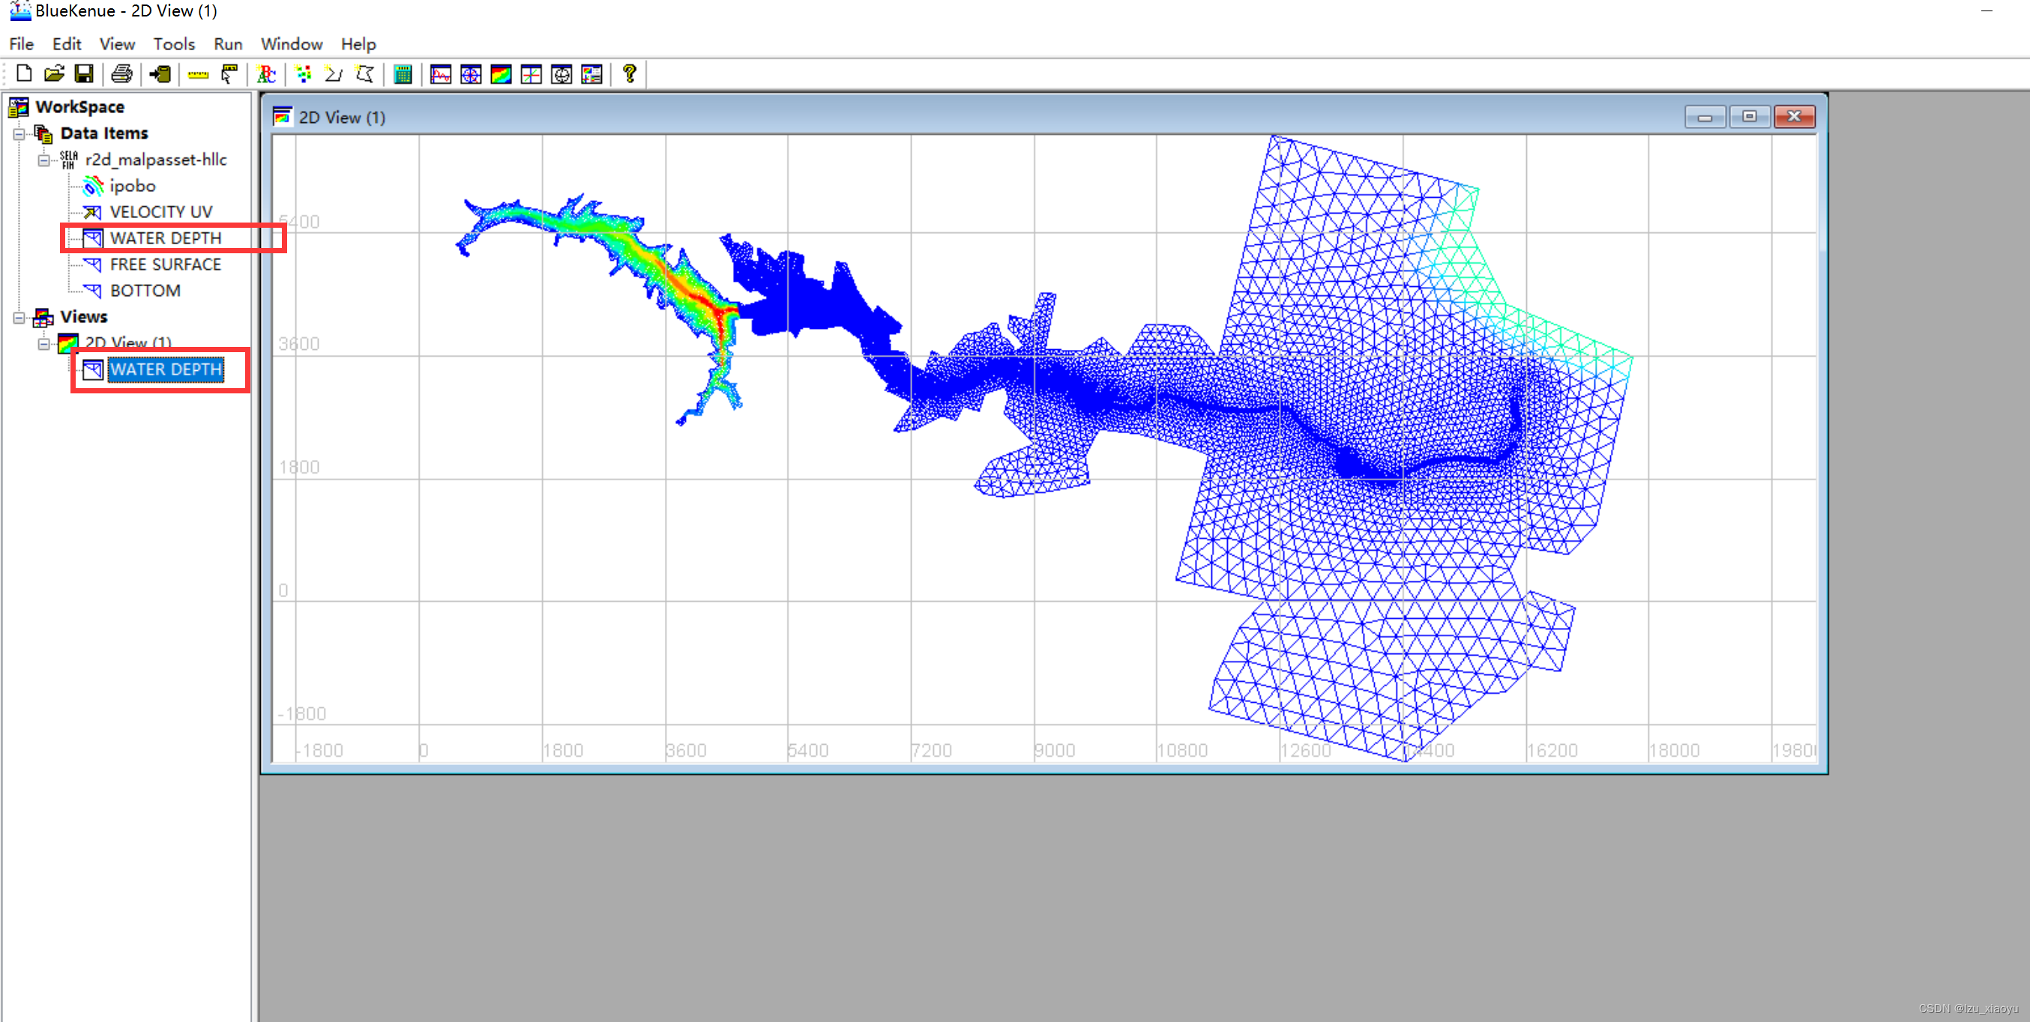
Task: Click the New Closed Line polygon icon
Action: pyautogui.click(x=365, y=74)
